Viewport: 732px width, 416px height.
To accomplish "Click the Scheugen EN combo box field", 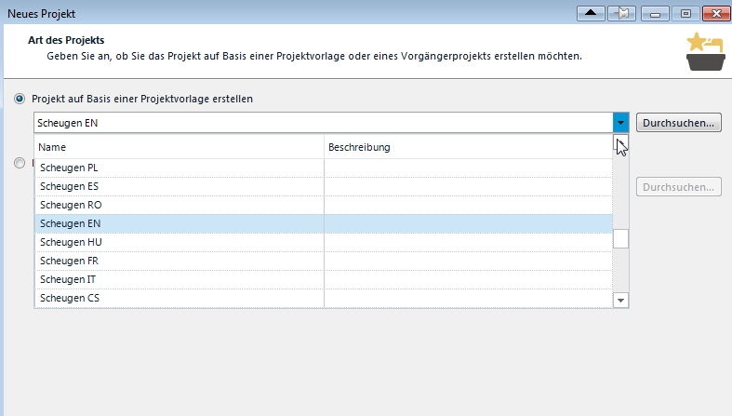I will pos(324,123).
